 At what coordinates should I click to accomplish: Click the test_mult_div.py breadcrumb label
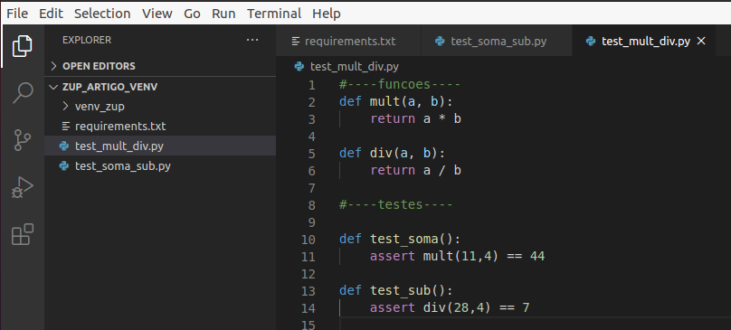(x=355, y=67)
